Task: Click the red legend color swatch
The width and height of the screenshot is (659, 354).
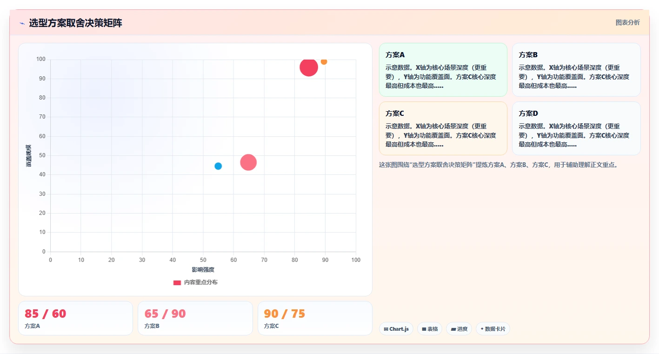Action: pos(177,282)
